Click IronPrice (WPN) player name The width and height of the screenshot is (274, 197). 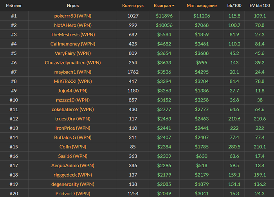73,128
